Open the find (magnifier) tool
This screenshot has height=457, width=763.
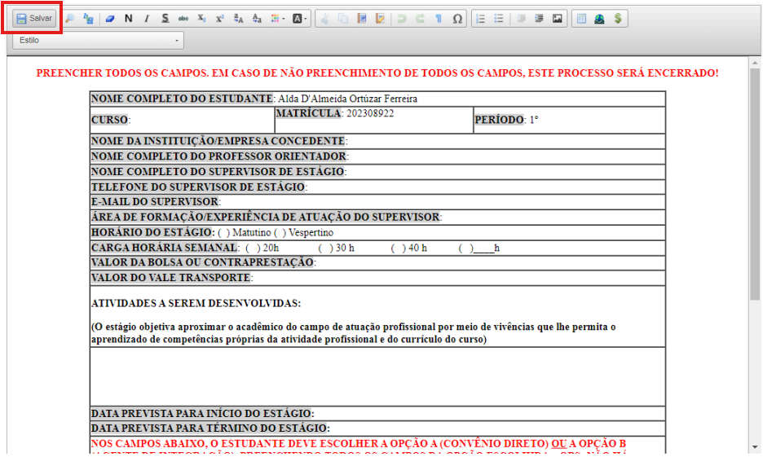tap(70, 19)
